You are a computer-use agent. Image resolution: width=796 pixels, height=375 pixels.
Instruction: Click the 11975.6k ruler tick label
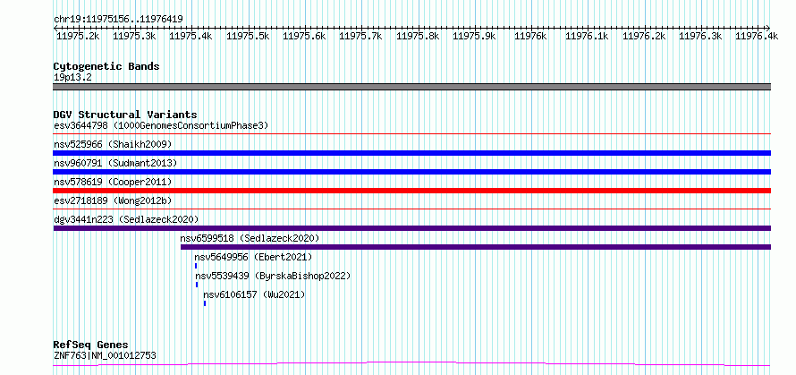(304, 36)
